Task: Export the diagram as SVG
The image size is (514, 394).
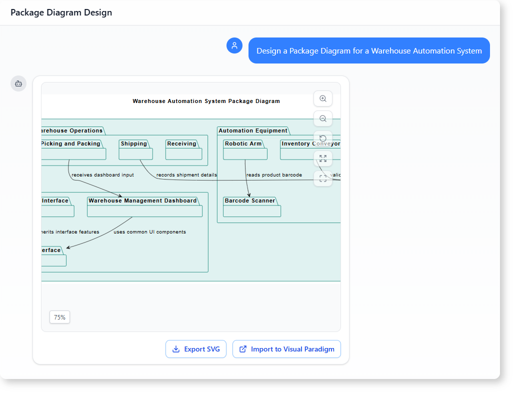Action: point(196,349)
